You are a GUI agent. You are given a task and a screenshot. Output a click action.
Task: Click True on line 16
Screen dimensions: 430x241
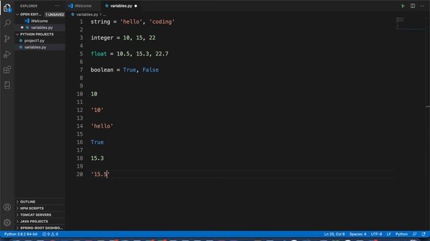click(97, 142)
